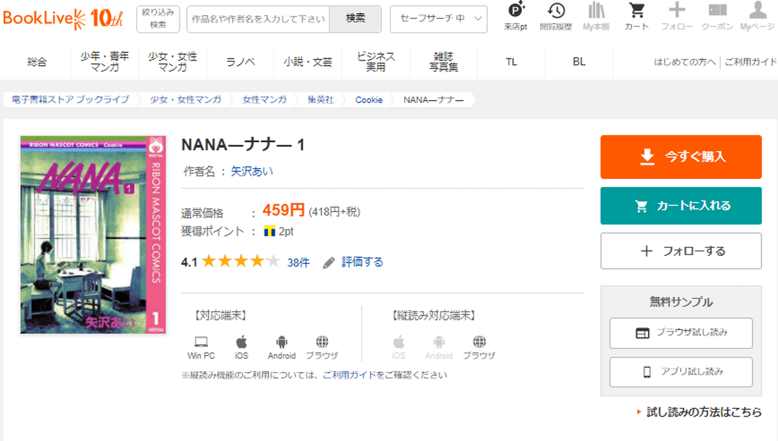Open the shopping cart icon in header

[636, 11]
